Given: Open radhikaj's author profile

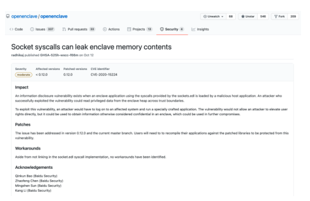Looking at the screenshot, I should (19, 55).
